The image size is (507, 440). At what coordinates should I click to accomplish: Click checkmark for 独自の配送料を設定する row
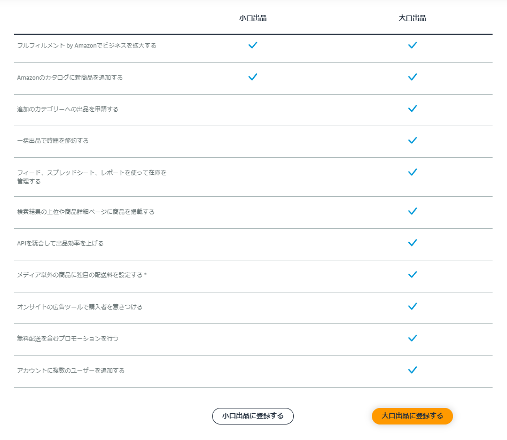(412, 274)
